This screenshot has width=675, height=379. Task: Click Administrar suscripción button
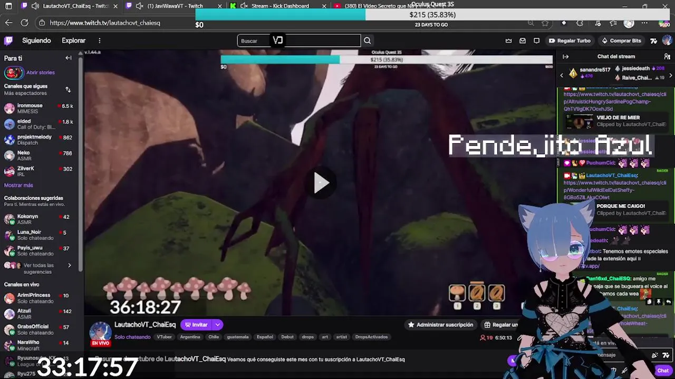click(x=440, y=325)
